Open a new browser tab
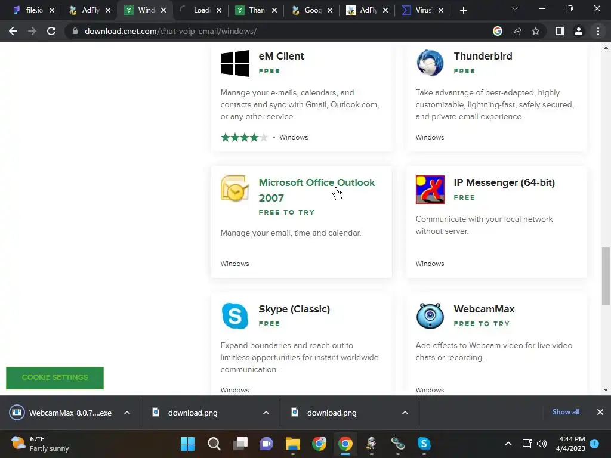 463,10
